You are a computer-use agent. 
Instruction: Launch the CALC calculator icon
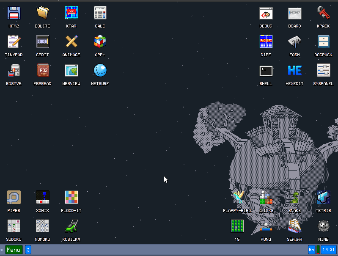point(100,13)
